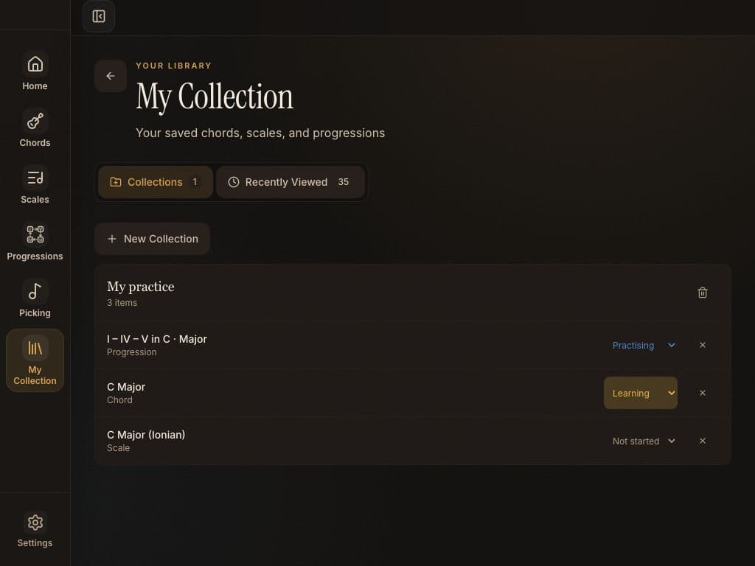Go to Home in the sidebar
Image resolution: width=755 pixels, height=566 pixels.
(35, 71)
